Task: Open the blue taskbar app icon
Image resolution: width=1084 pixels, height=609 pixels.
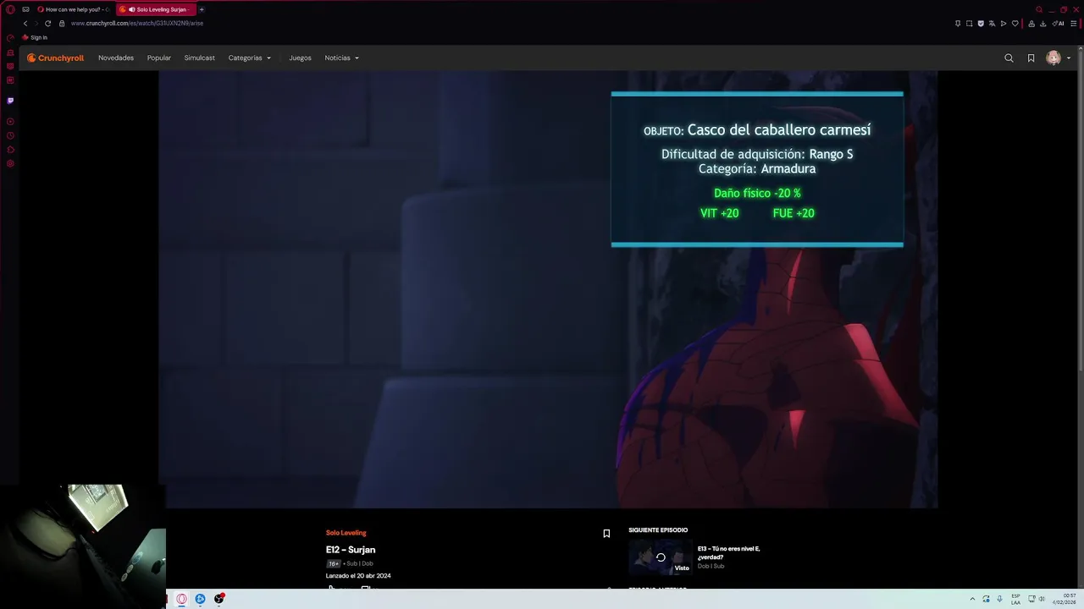Action: point(200,599)
